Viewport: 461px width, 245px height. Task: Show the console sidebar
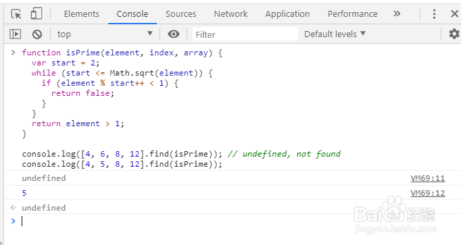[16, 34]
